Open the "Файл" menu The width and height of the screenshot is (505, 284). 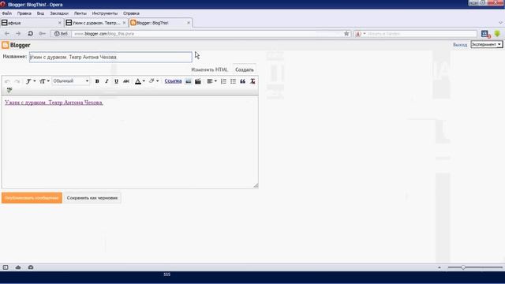pos(7,13)
